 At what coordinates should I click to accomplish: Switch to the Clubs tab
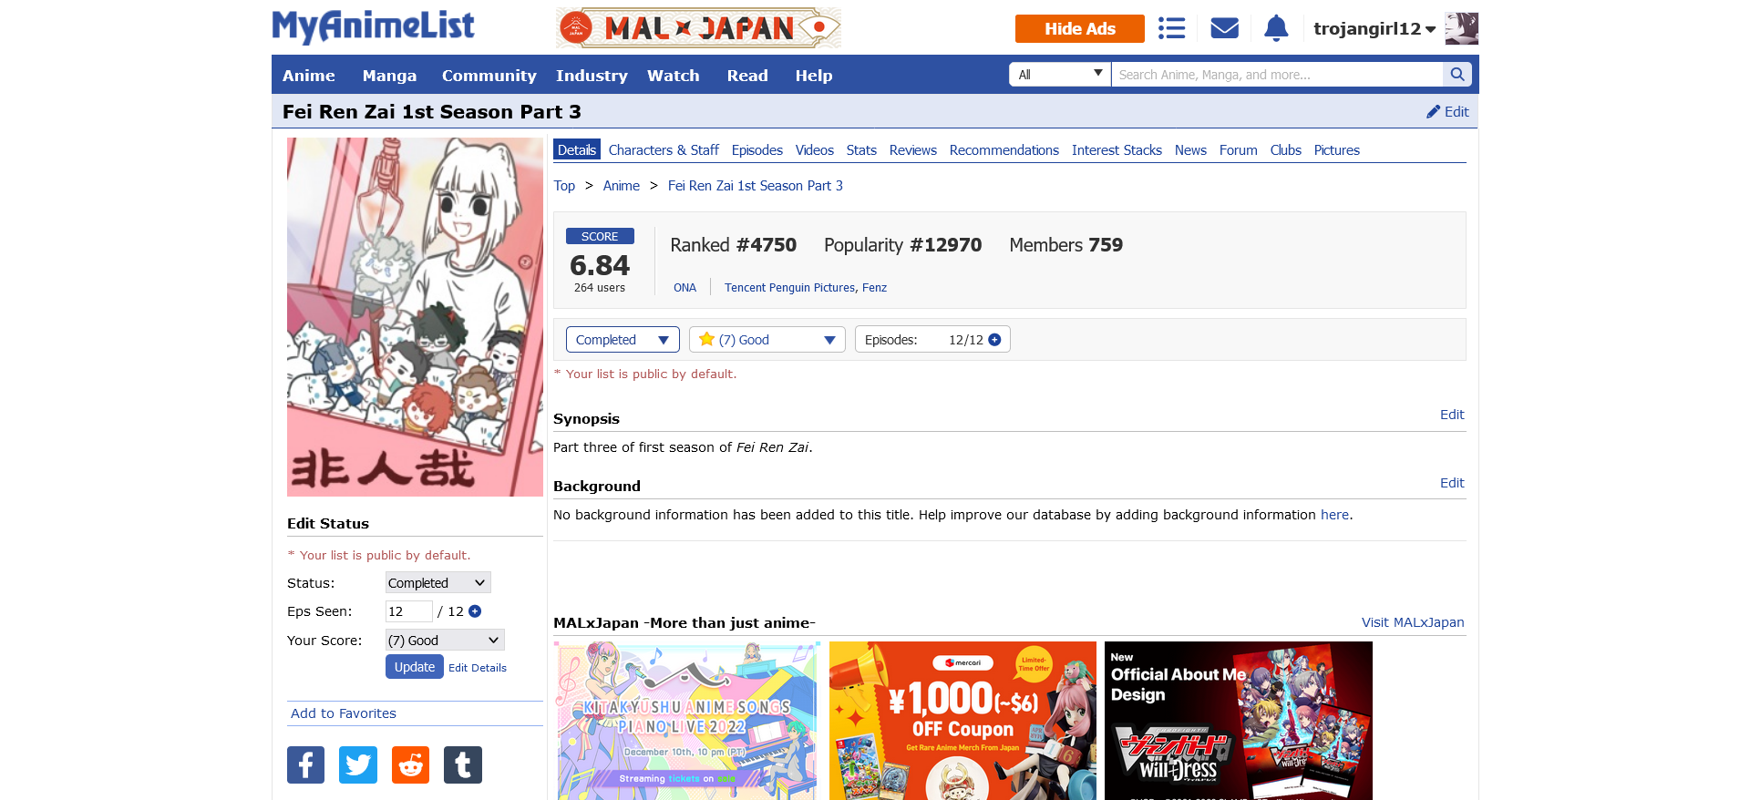pyautogui.click(x=1286, y=150)
